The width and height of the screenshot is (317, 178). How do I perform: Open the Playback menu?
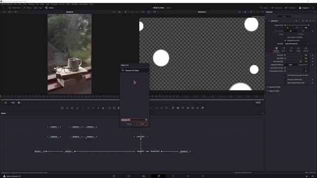[54, 4]
